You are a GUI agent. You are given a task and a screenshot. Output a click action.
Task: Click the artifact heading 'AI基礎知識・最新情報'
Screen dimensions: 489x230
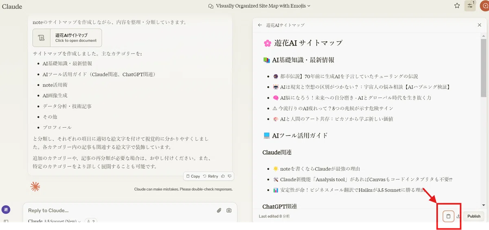click(303, 60)
